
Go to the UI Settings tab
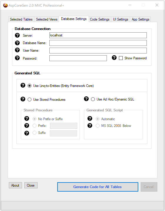point(120,19)
